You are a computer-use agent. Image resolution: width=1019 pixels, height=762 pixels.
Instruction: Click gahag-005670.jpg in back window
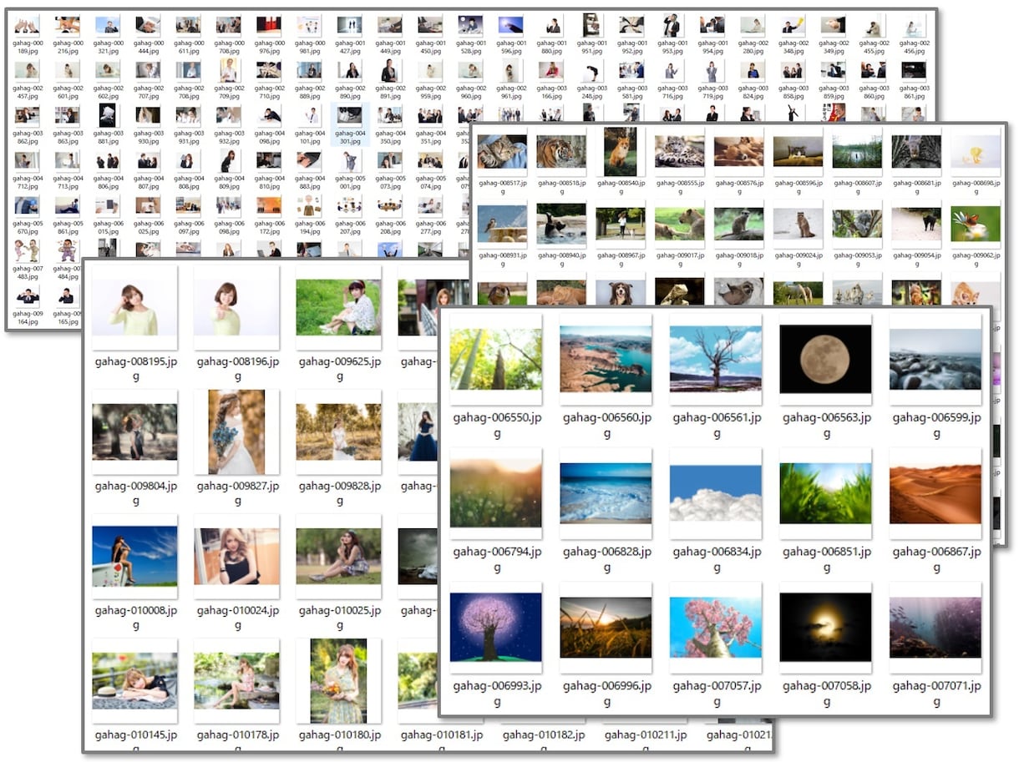click(x=28, y=214)
